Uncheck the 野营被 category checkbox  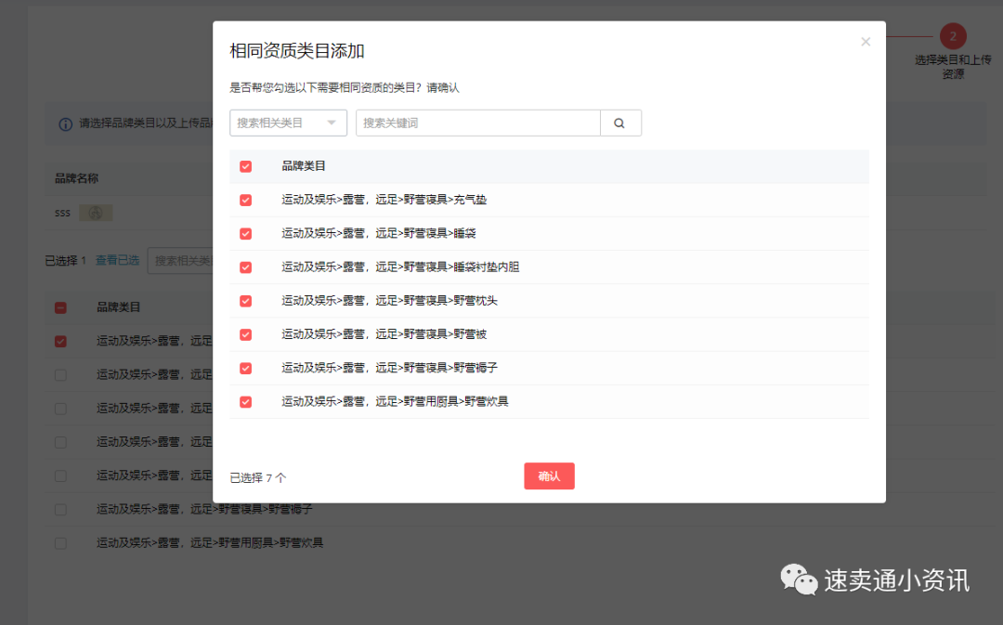tap(246, 334)
